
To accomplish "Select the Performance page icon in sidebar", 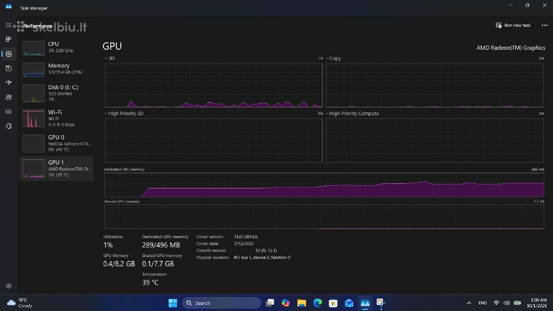I will (8, 54).
